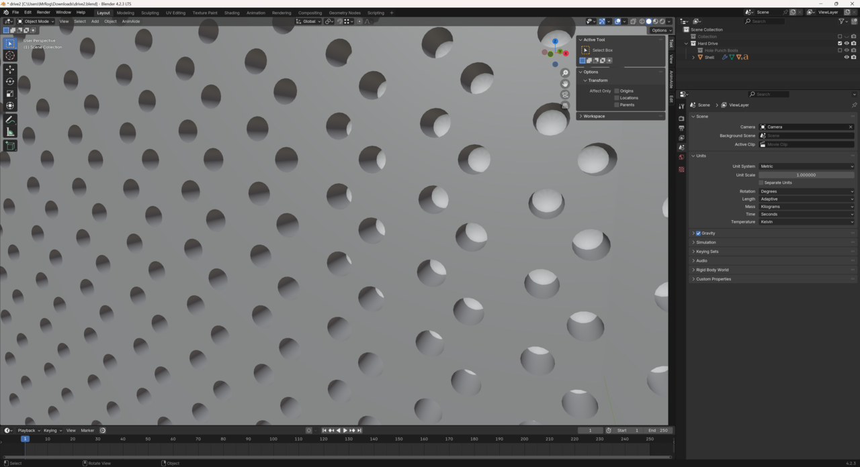This screenshot has width=860, height=467.
Task: Click the End frame 250 field
Action: coord(658,430)
